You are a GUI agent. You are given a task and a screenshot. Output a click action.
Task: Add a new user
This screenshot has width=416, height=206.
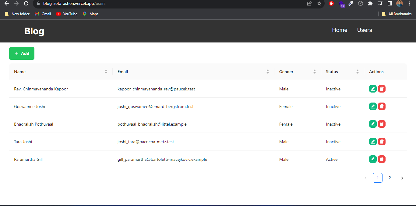point(22,53)
